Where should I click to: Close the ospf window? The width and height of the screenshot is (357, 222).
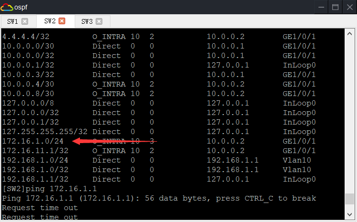(349, 7)
